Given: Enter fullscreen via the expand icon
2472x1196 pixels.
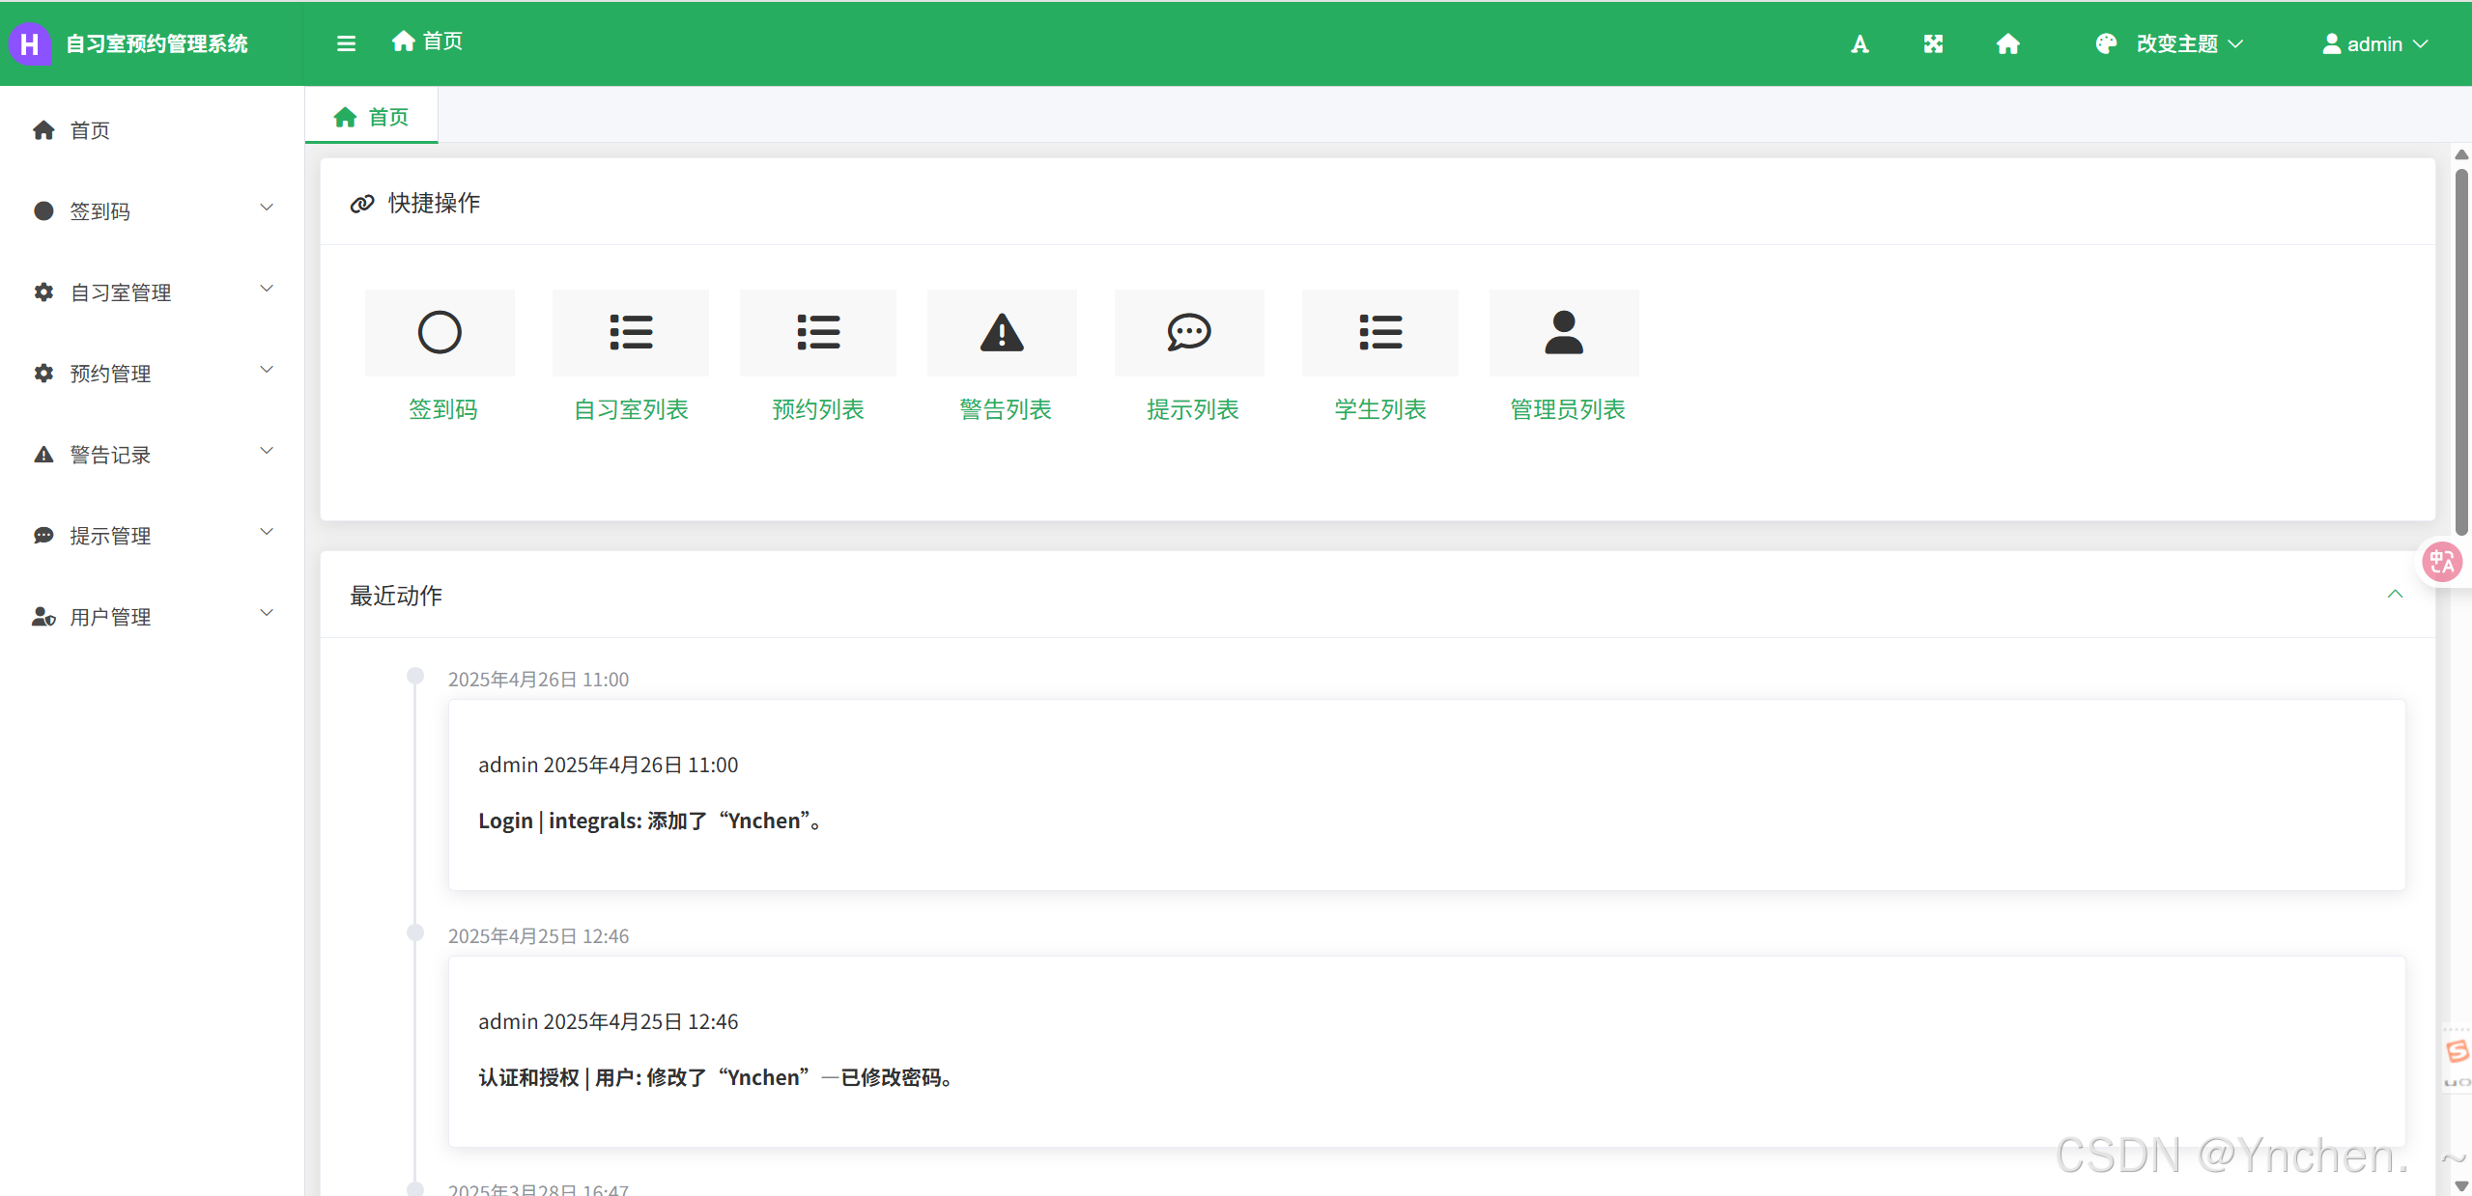Looking at the screenshot, I should click(x=1933, y=44).
